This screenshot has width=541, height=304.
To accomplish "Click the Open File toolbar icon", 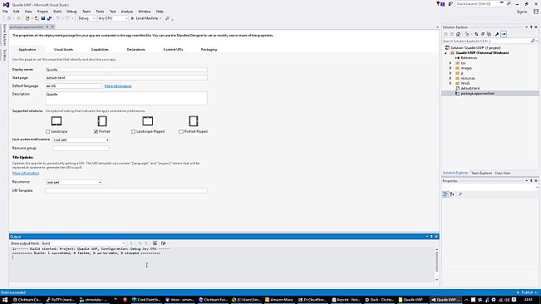I will 37,18.
